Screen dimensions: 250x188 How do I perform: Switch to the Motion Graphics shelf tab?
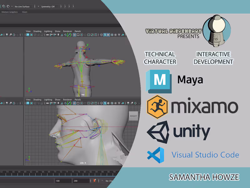coord(10,12)
